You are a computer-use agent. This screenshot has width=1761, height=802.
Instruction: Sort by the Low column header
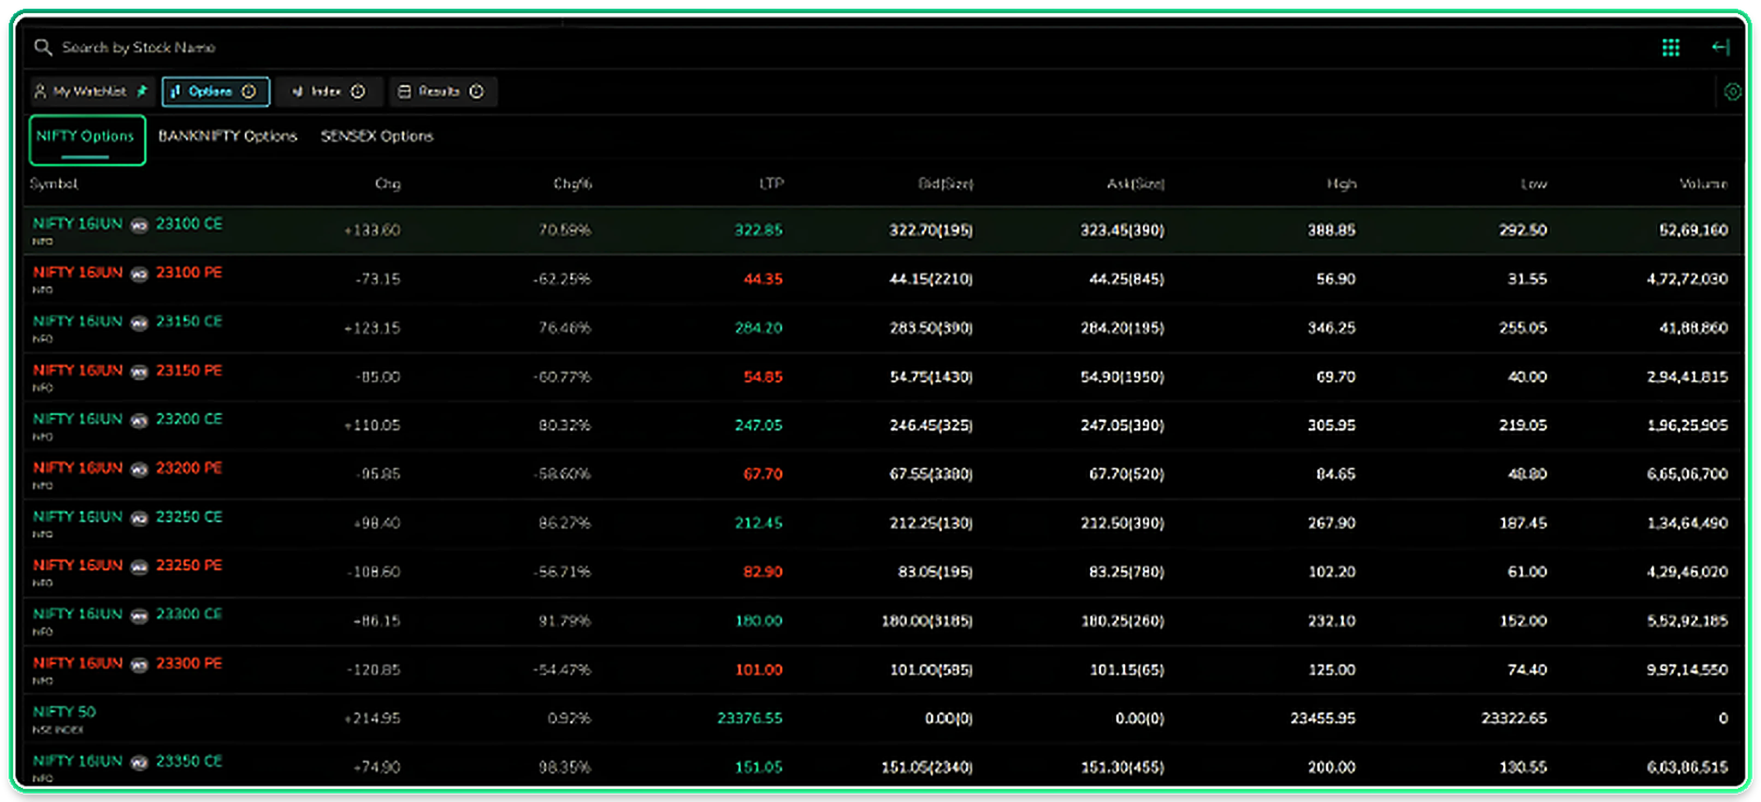[x=1533, y=184]
